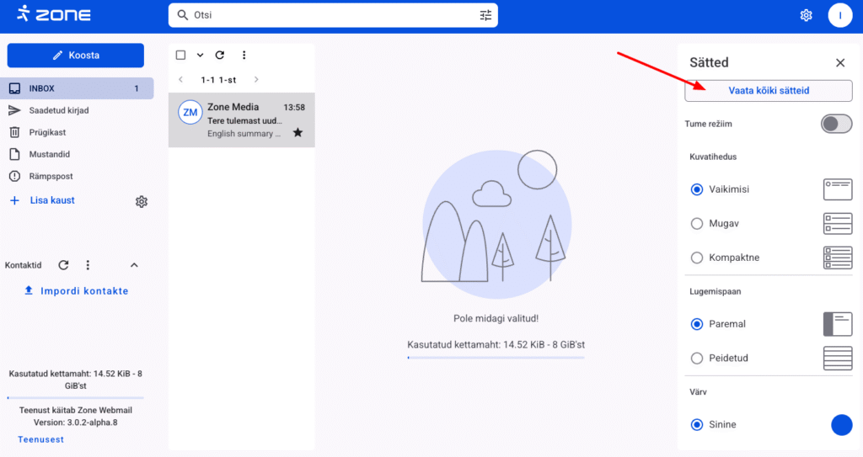Click the refresh mail list icon

[x=220, y=56]
